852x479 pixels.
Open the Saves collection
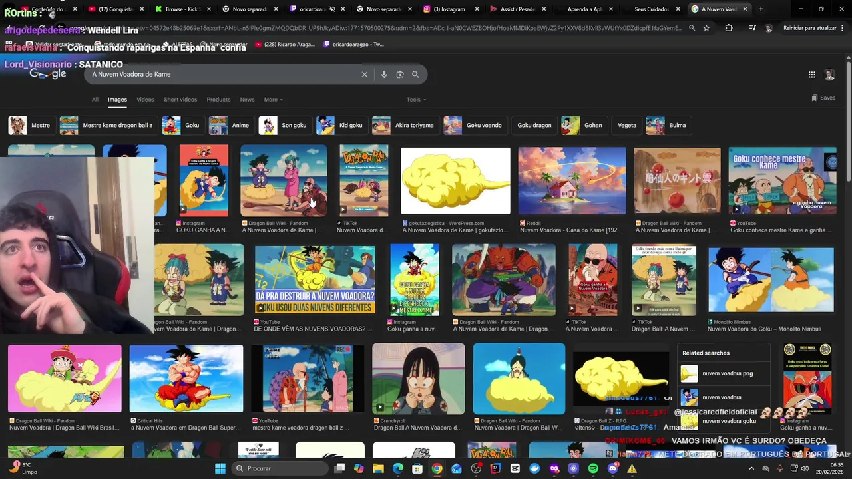click(x=823, y=98)
